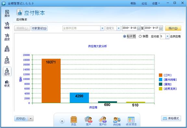Click the 打印(P) print button

pyautogui.click(x=21, y=119)
